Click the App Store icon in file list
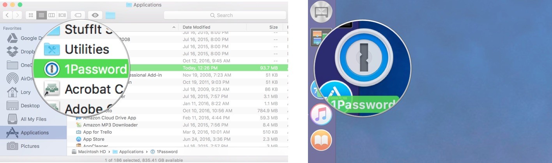The image size is (552, 163). [78, 139]
